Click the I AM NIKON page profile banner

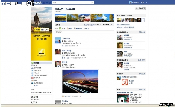pyautogui.click(x=42, y=34)
